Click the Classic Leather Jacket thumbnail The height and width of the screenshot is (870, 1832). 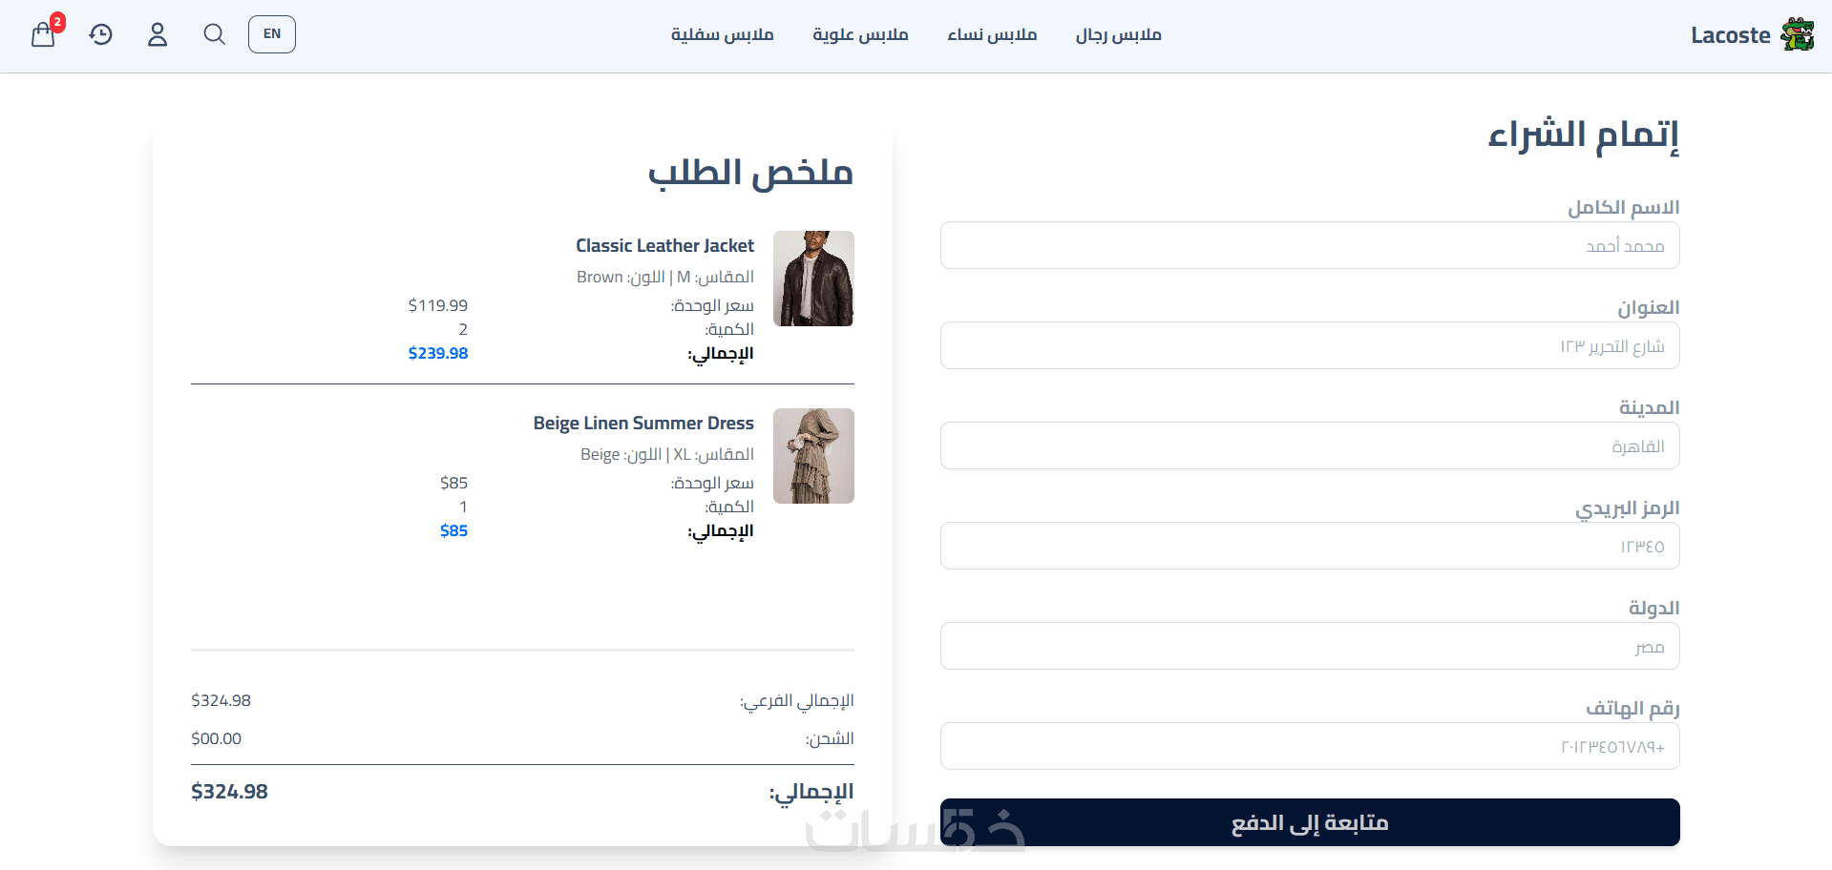[x=813, y=279]
